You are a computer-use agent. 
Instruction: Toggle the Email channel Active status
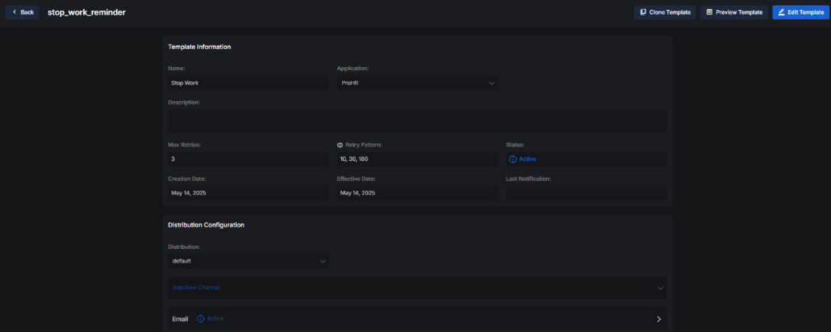coord(201,318)
